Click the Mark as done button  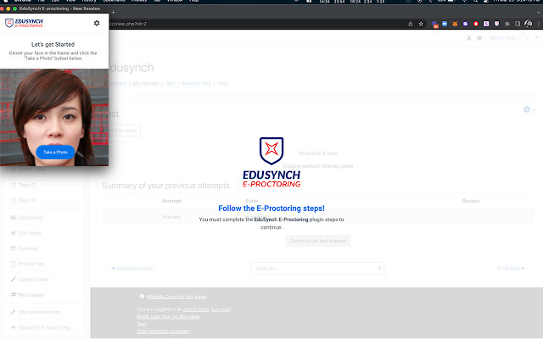(125, 131)
